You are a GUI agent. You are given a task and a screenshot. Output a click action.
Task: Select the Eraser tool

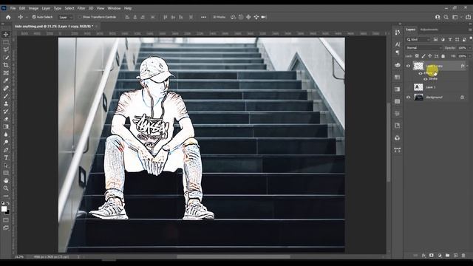[6, 119]
